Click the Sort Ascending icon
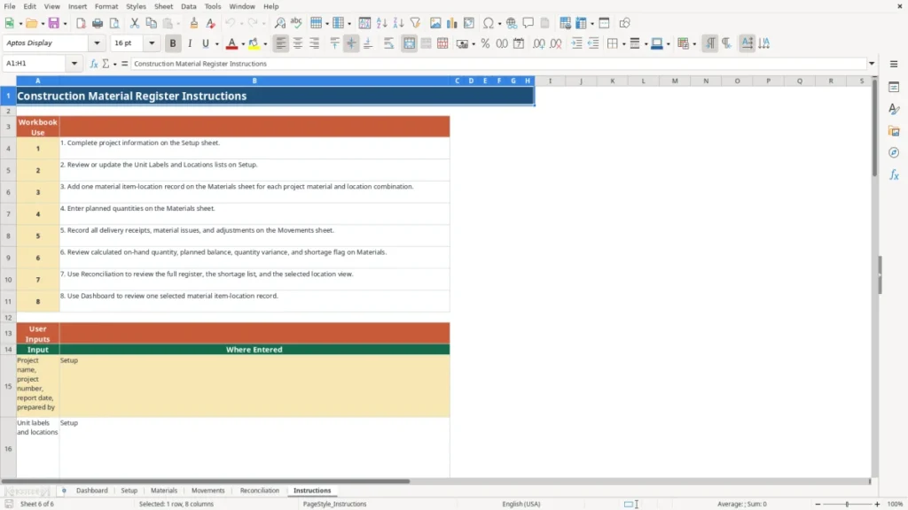The width and height of the screenshot is (908, 510). (x=381, y=23)
